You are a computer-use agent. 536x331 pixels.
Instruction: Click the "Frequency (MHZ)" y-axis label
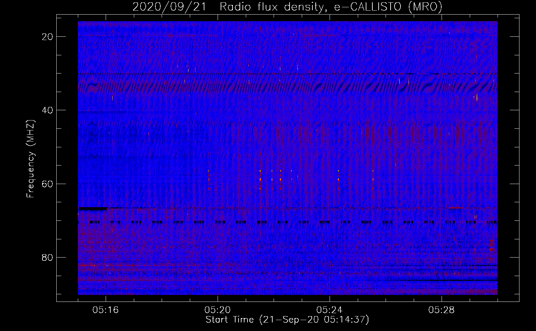[x=30, y=159]
